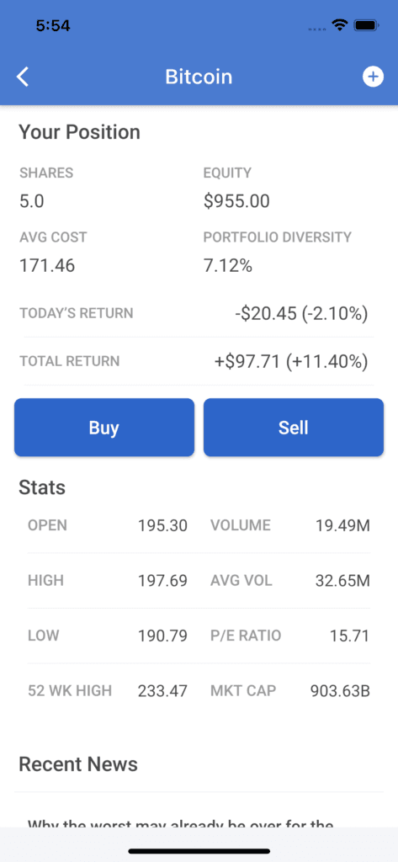
Task: Tap the P/E Ratio value 15.71
Action: pos(350,636)
